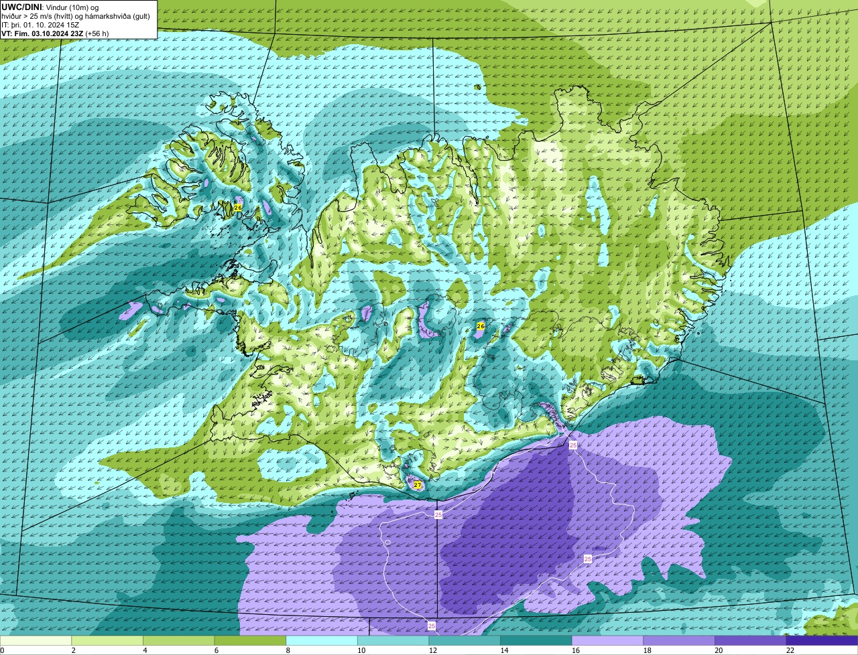Click the 'UWC/DINI: Vindur (10m) og' title line
858x655 pixels.
50,7
